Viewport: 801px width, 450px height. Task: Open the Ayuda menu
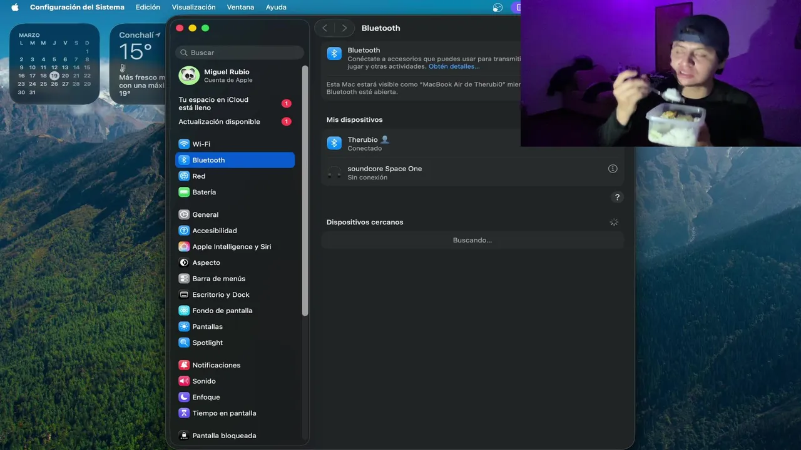tap(276, 7)
